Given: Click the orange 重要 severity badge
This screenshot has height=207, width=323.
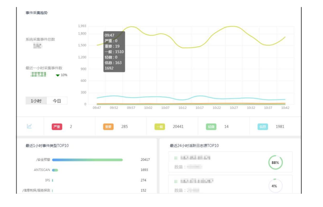Looking at the screenshot, I should (108, 127).
